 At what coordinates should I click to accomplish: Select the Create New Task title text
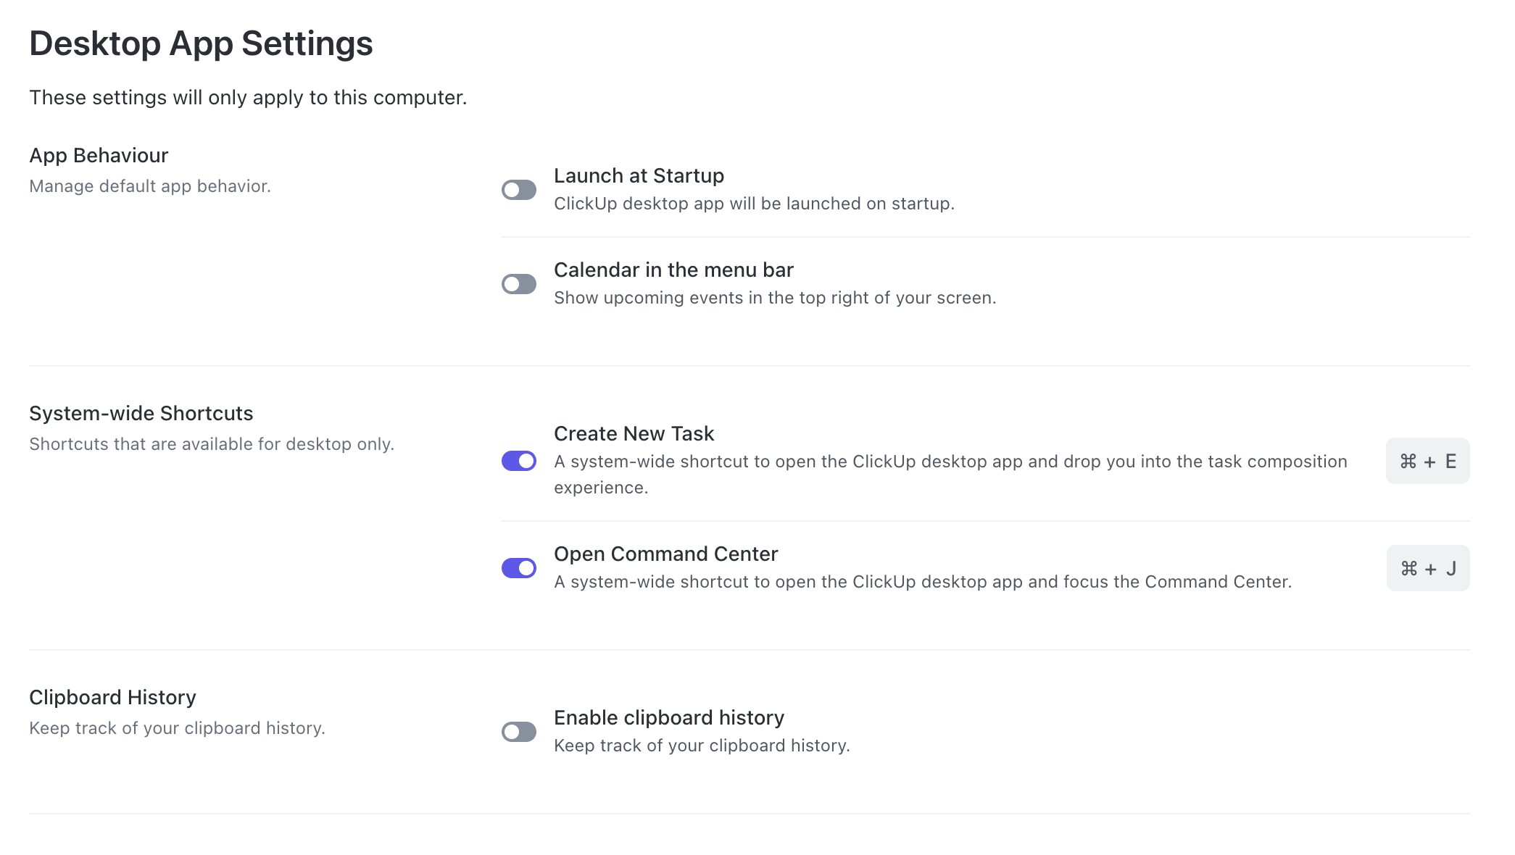pyautogui.click(x=634, y=434)
